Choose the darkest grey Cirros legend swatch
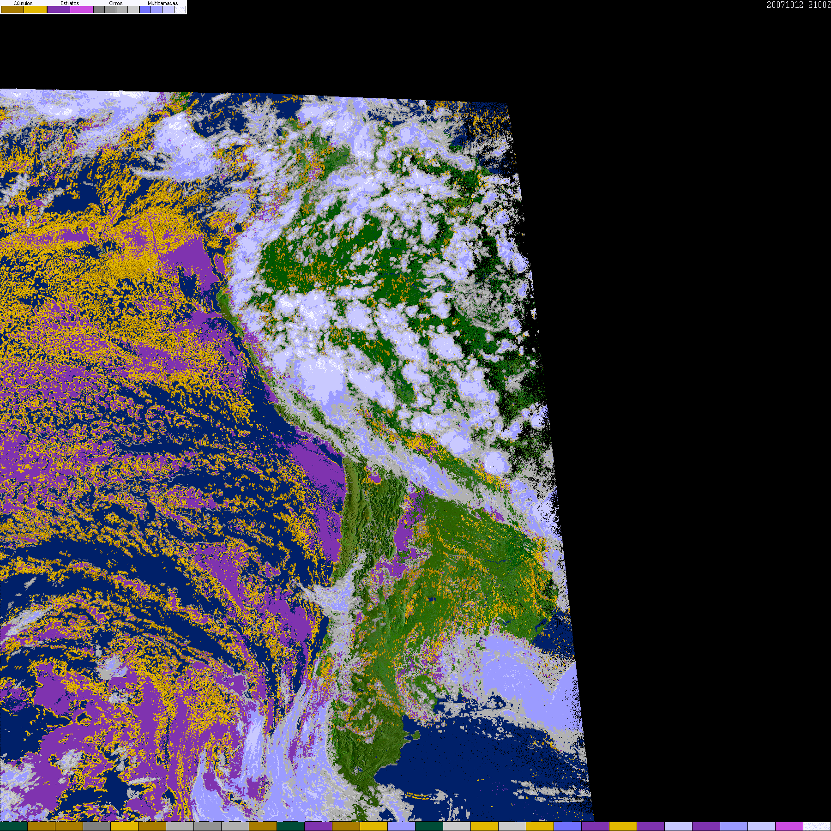Screen dimensions: 831x831 pyautogui.click(x=99, y=9)
